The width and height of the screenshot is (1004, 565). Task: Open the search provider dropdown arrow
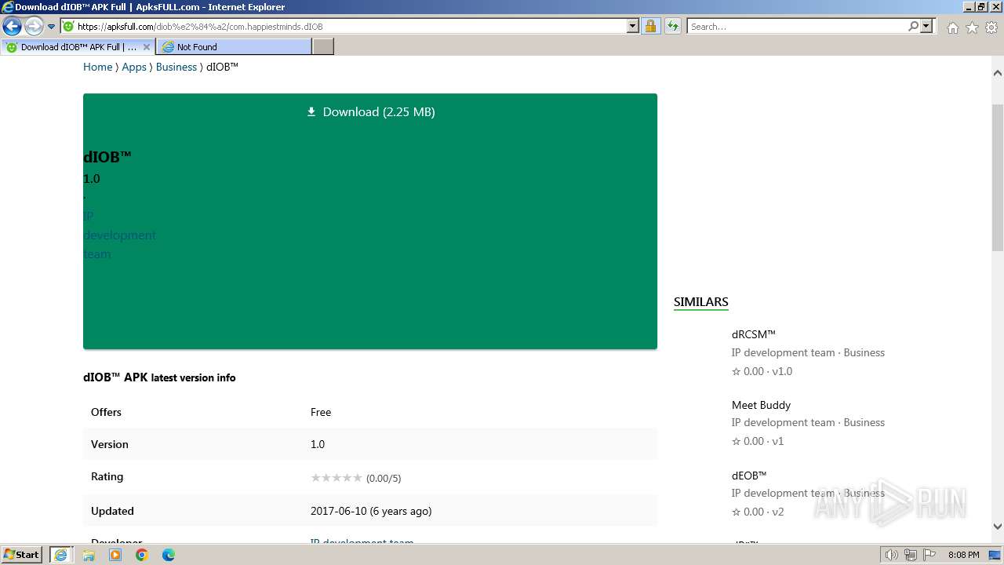(926, 27)
